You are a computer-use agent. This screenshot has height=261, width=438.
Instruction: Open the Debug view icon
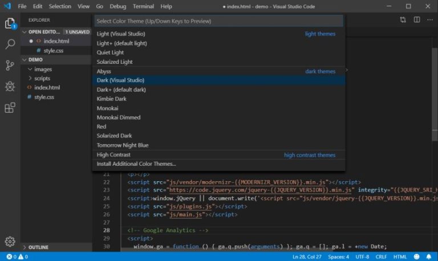[10, 86]
